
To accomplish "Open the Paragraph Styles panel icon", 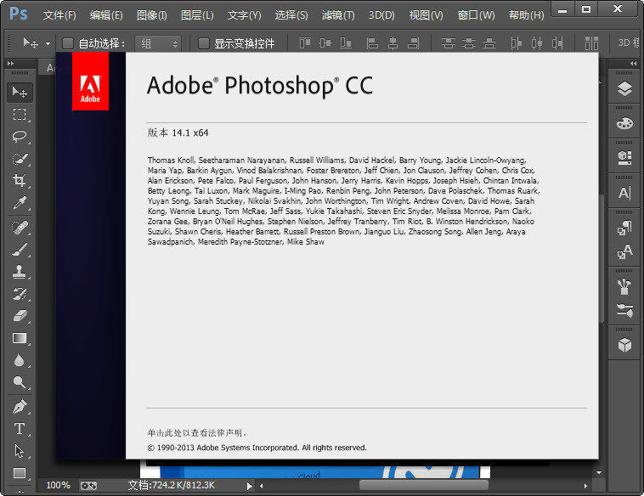I will point(624,228).
